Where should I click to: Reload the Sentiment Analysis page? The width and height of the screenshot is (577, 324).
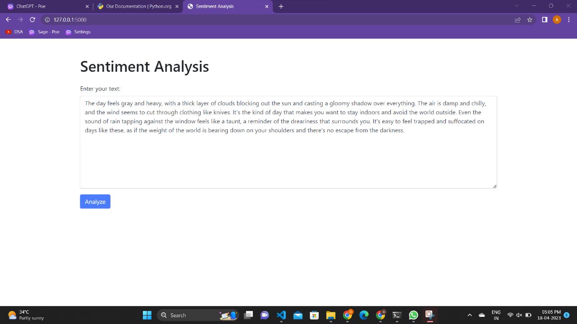(x=32, y=19)
